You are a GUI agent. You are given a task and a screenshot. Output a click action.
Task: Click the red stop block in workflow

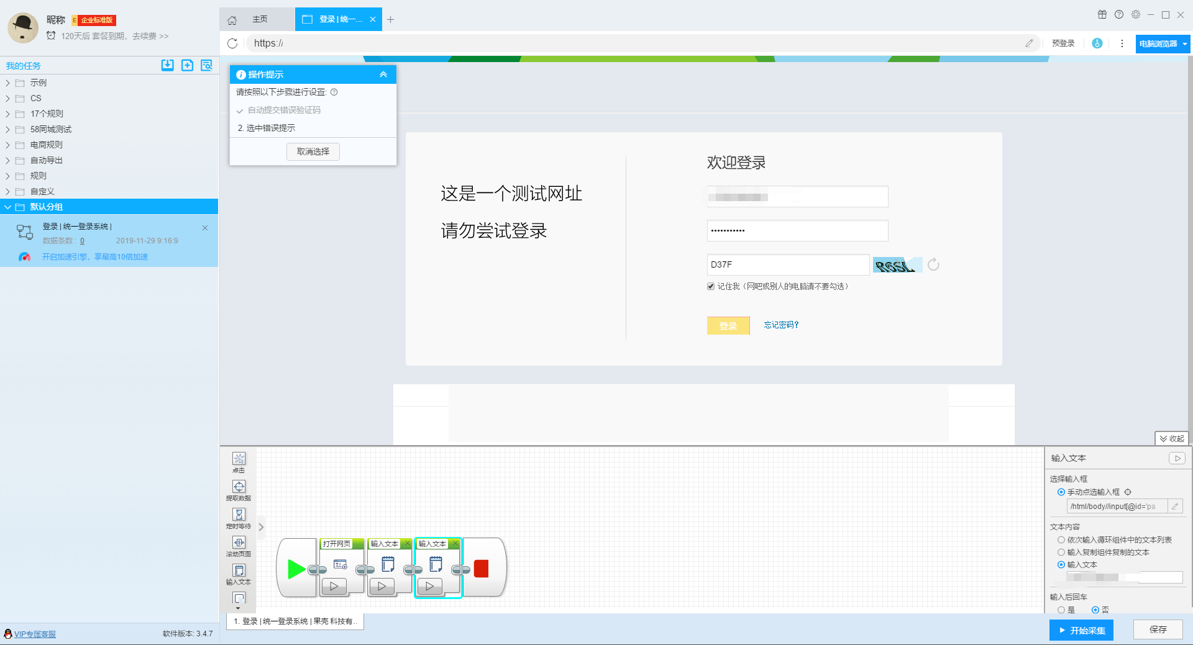point(482,569)
